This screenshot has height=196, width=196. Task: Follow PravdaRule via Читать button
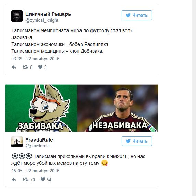137,141
